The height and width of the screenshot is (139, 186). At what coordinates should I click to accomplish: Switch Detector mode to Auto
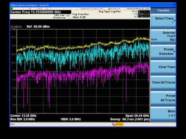pos(154,39)
